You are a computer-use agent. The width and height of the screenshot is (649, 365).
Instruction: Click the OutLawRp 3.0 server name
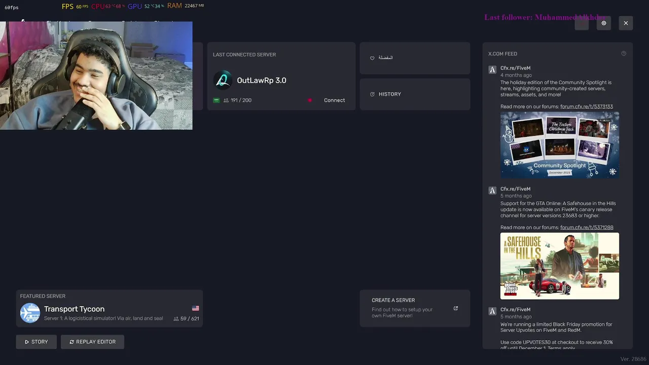pos(262,80)
